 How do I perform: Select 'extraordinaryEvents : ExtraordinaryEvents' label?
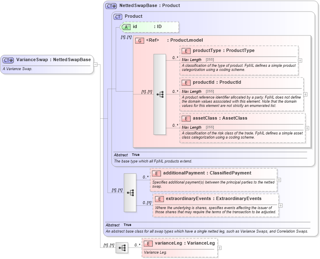[x=214, y=198]
